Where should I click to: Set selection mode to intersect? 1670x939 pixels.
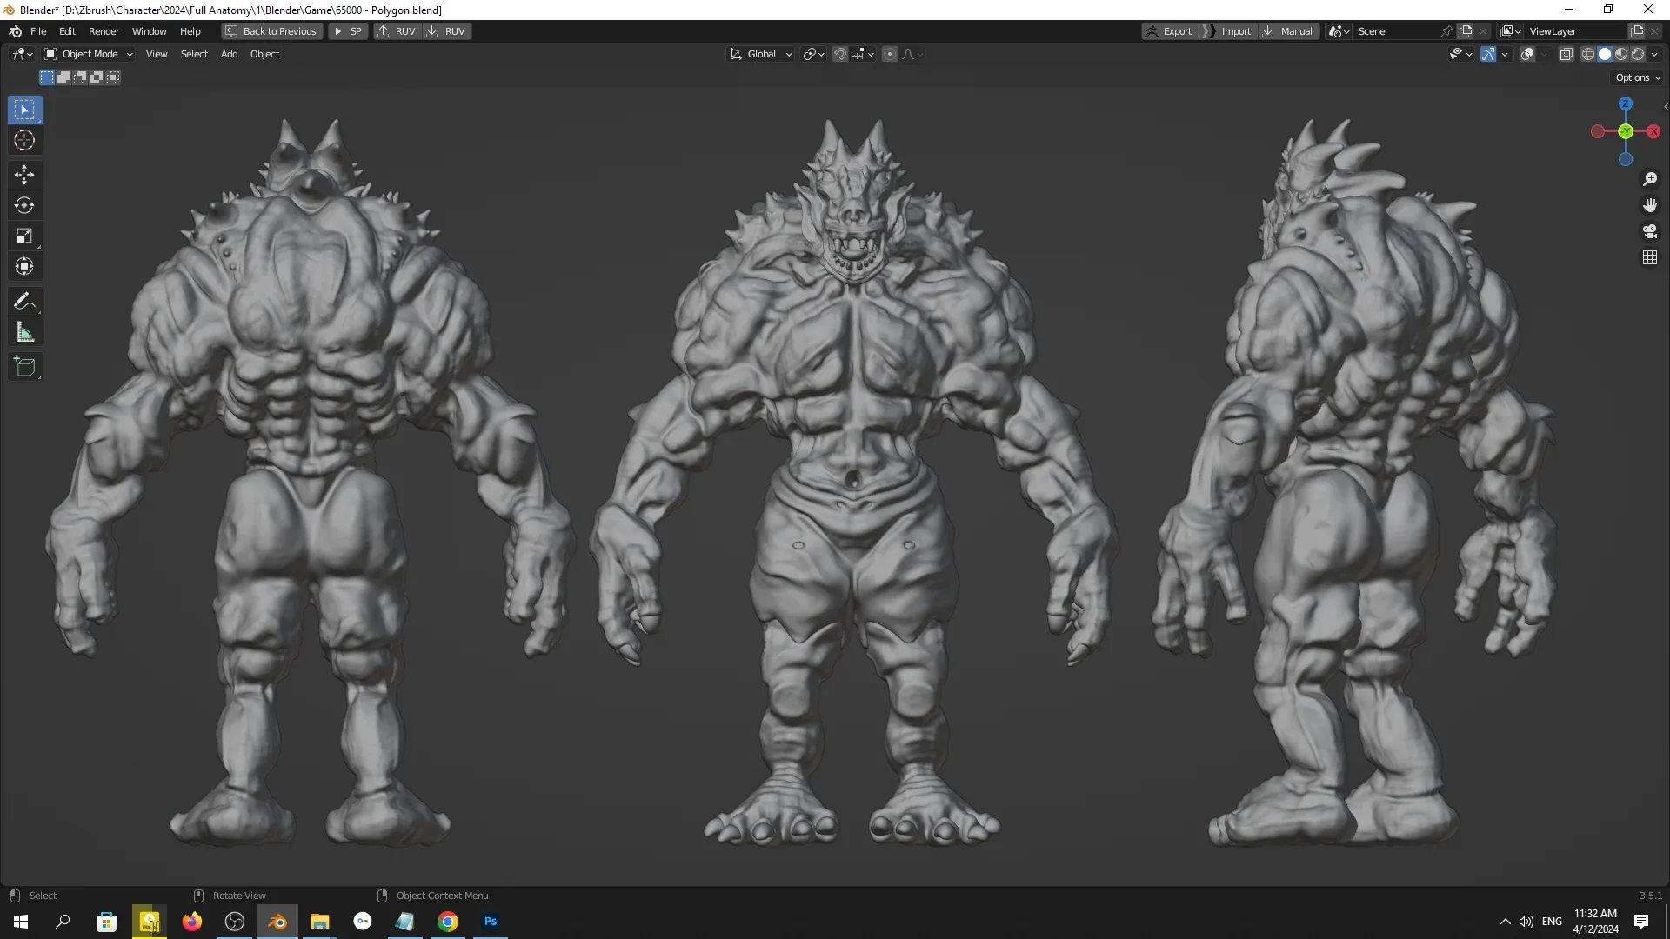113,77
